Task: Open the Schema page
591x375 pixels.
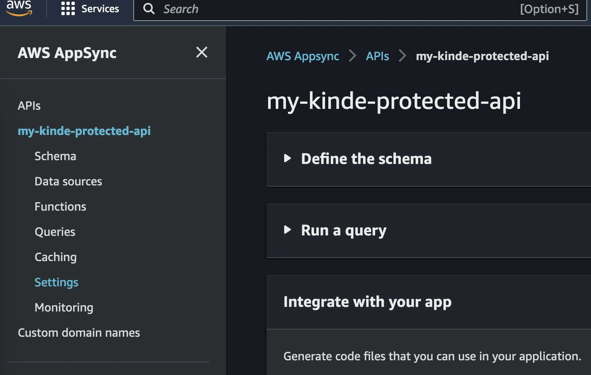Action: click(55, 156)
